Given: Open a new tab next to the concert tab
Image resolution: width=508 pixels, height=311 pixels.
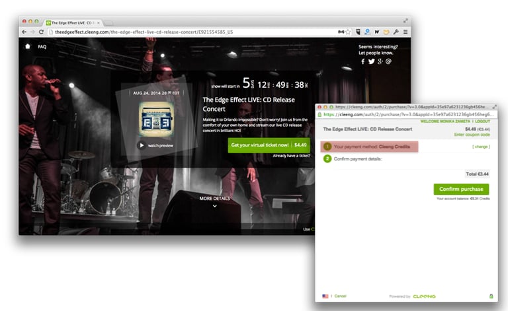Looking at the screenshot, I should (108, 23).
